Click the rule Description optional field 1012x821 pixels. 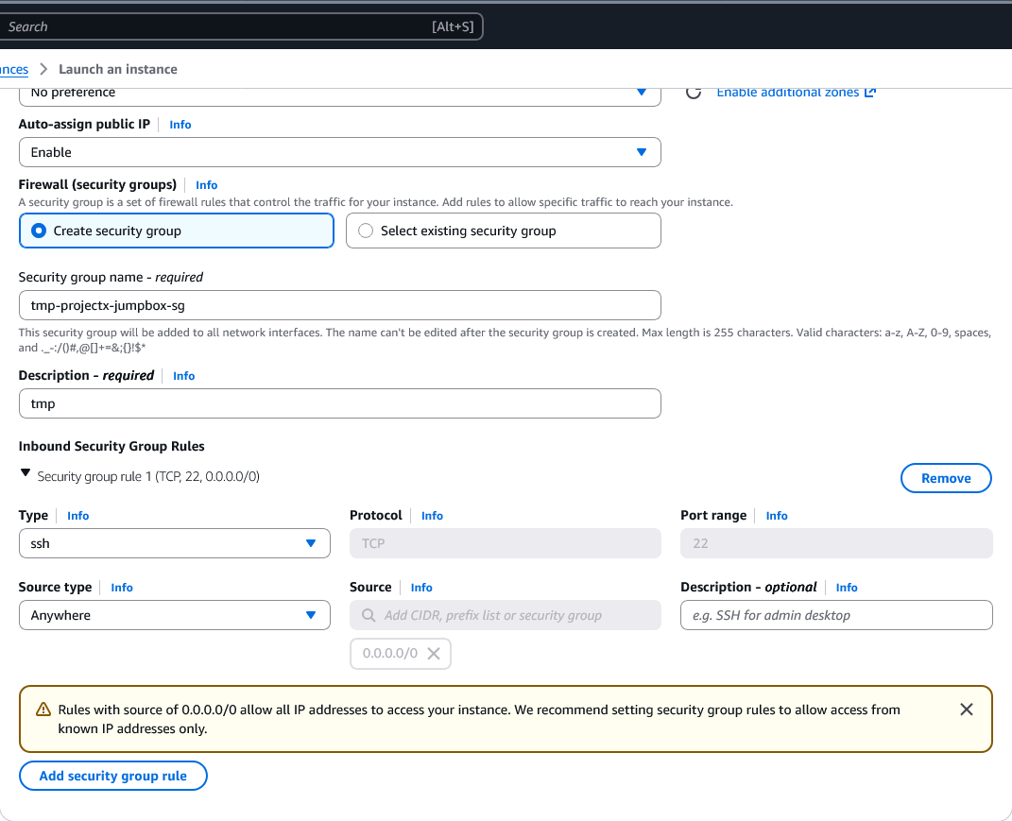(x=835, y=615)
